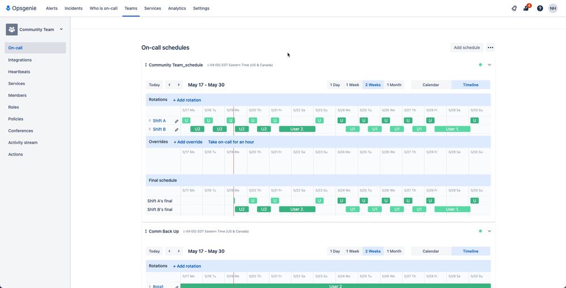Click Today in Comm Back Up
The height and width of the screenshot is (288, 566).
point(154,251)
